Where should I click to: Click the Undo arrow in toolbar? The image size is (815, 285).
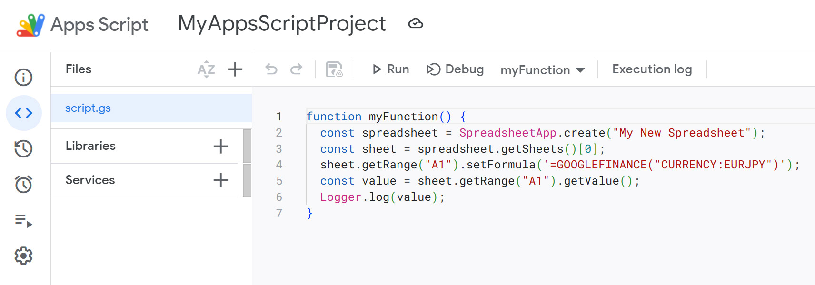click(x=271, y=69)
